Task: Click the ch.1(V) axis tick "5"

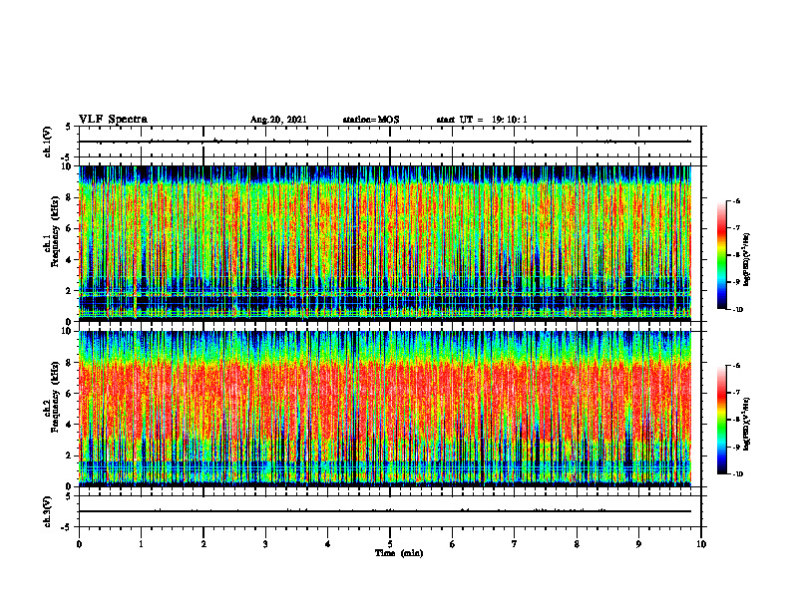Action: point(69,128)
